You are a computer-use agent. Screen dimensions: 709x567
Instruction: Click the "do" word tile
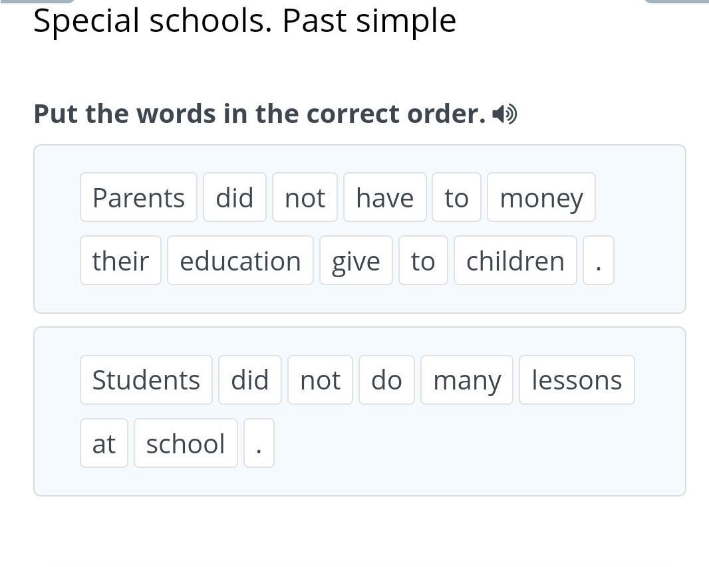tap(386, 380)
